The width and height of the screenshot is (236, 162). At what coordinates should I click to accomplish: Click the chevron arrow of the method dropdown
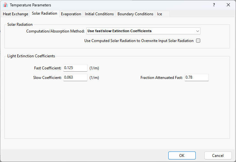pyautogui.click(x=197, y=31)
